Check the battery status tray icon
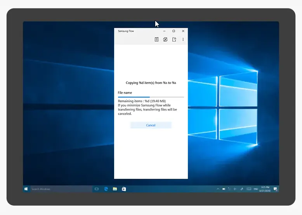The image size is (302, 215). (224, 189)
